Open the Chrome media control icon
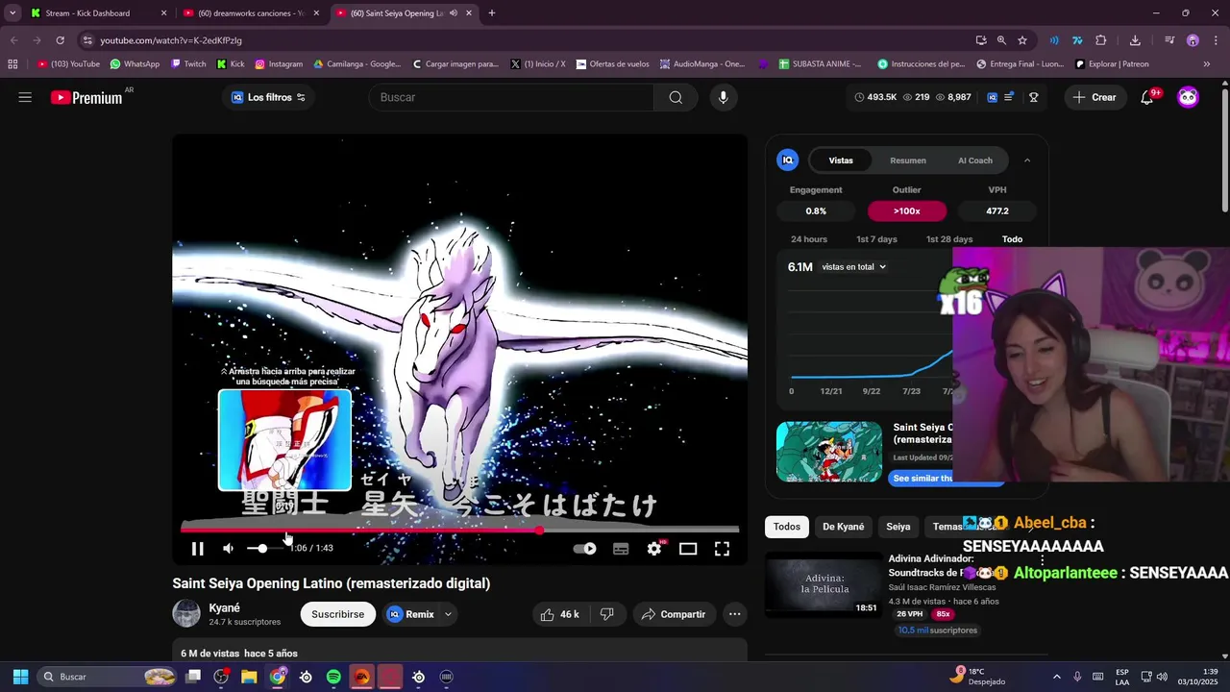Image resolution: width=1230 pixels, height=692 pixels. [1169, 40]
